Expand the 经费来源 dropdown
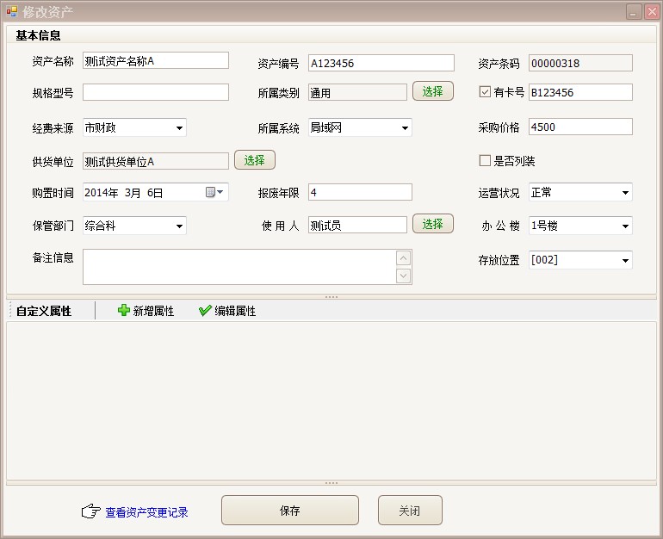The image size is (663, 539). [179, 127]
